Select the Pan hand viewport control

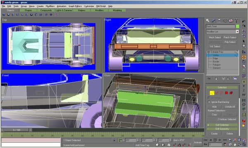tap(235, 144)
